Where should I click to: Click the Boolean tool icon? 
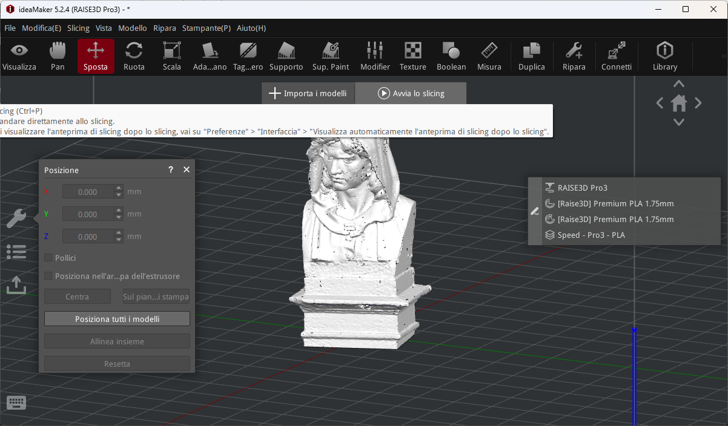click(x=451, y=56)
